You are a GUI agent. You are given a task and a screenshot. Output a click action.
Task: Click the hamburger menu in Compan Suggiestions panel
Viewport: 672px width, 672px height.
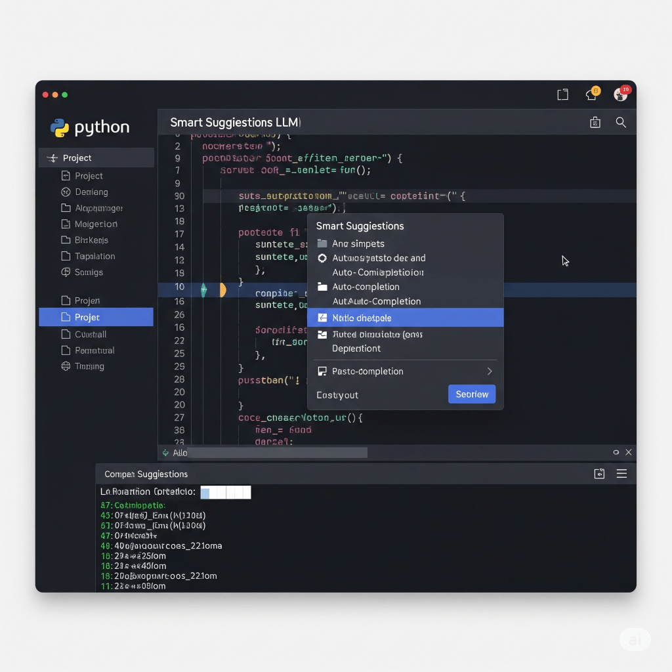tap(621, 474)
